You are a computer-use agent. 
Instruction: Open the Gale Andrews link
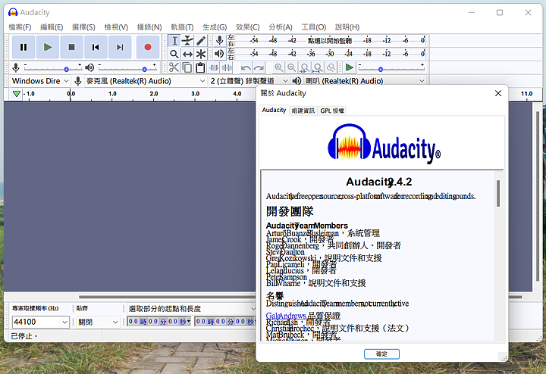(286, 316)
